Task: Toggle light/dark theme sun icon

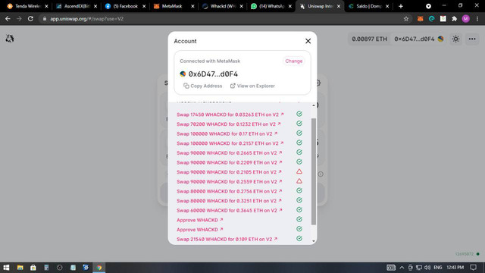Action: coord(455,39)
